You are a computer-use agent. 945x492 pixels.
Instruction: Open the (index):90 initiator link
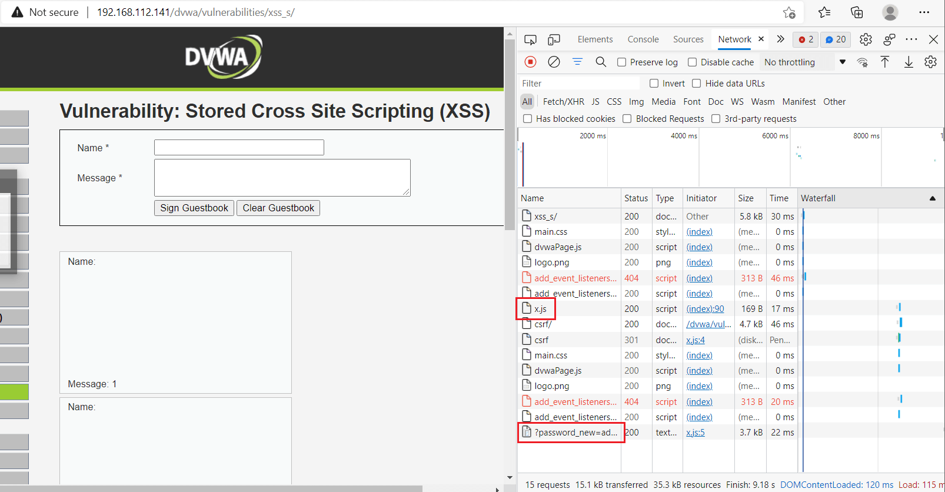[705, 309]
